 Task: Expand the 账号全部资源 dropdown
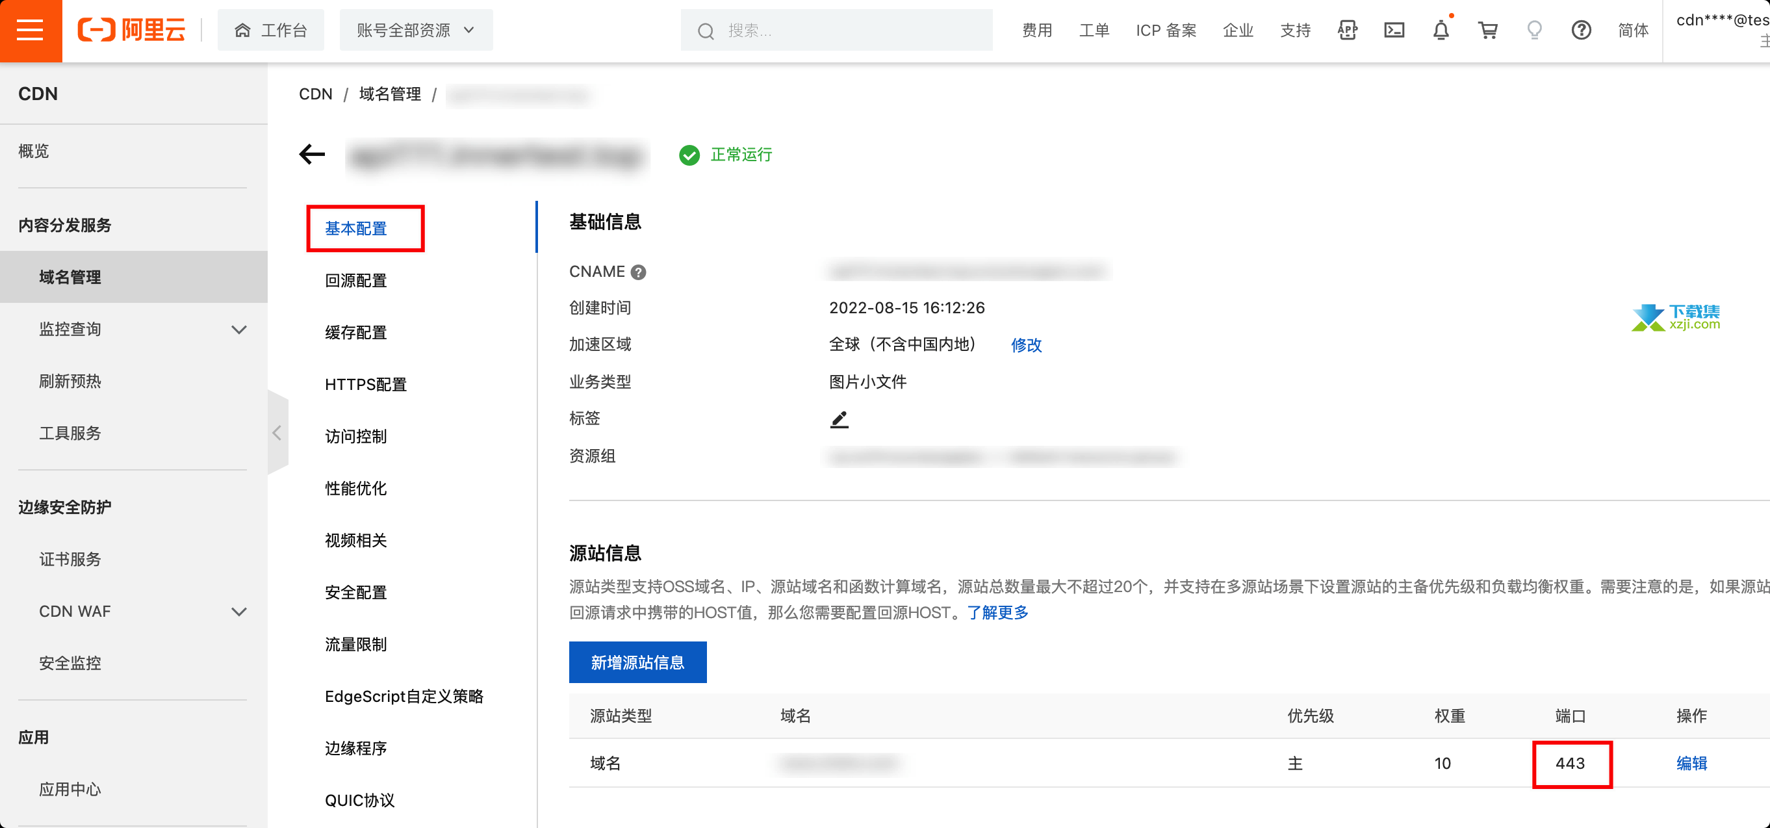(416, 31)
